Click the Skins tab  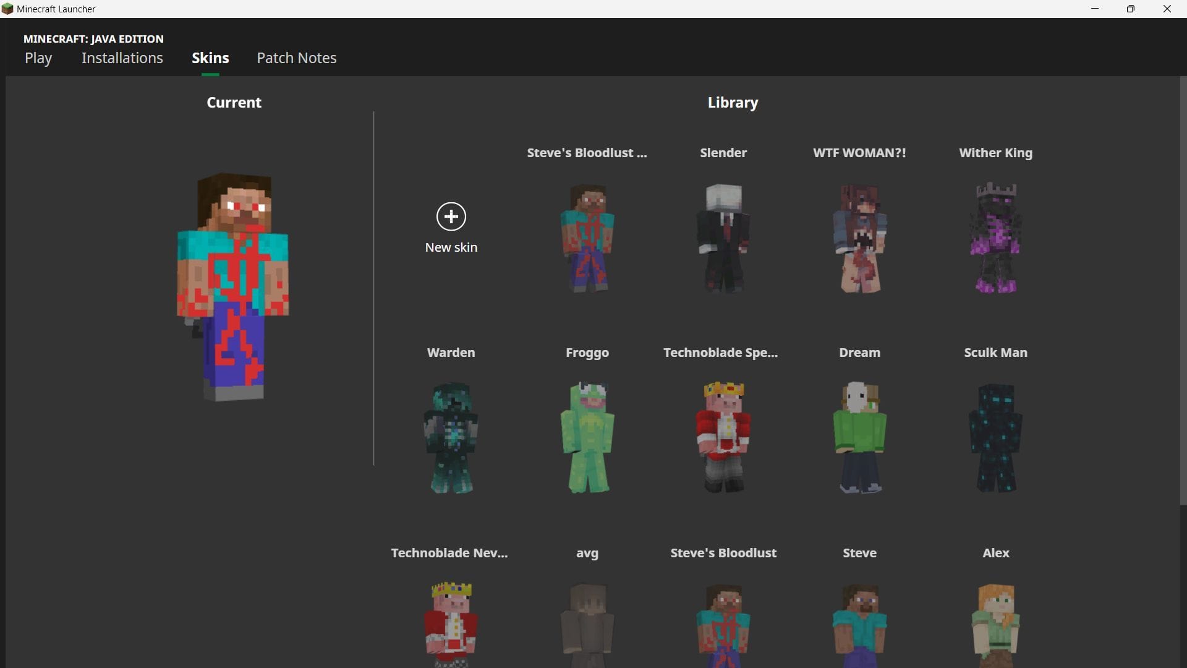(210, 58)
